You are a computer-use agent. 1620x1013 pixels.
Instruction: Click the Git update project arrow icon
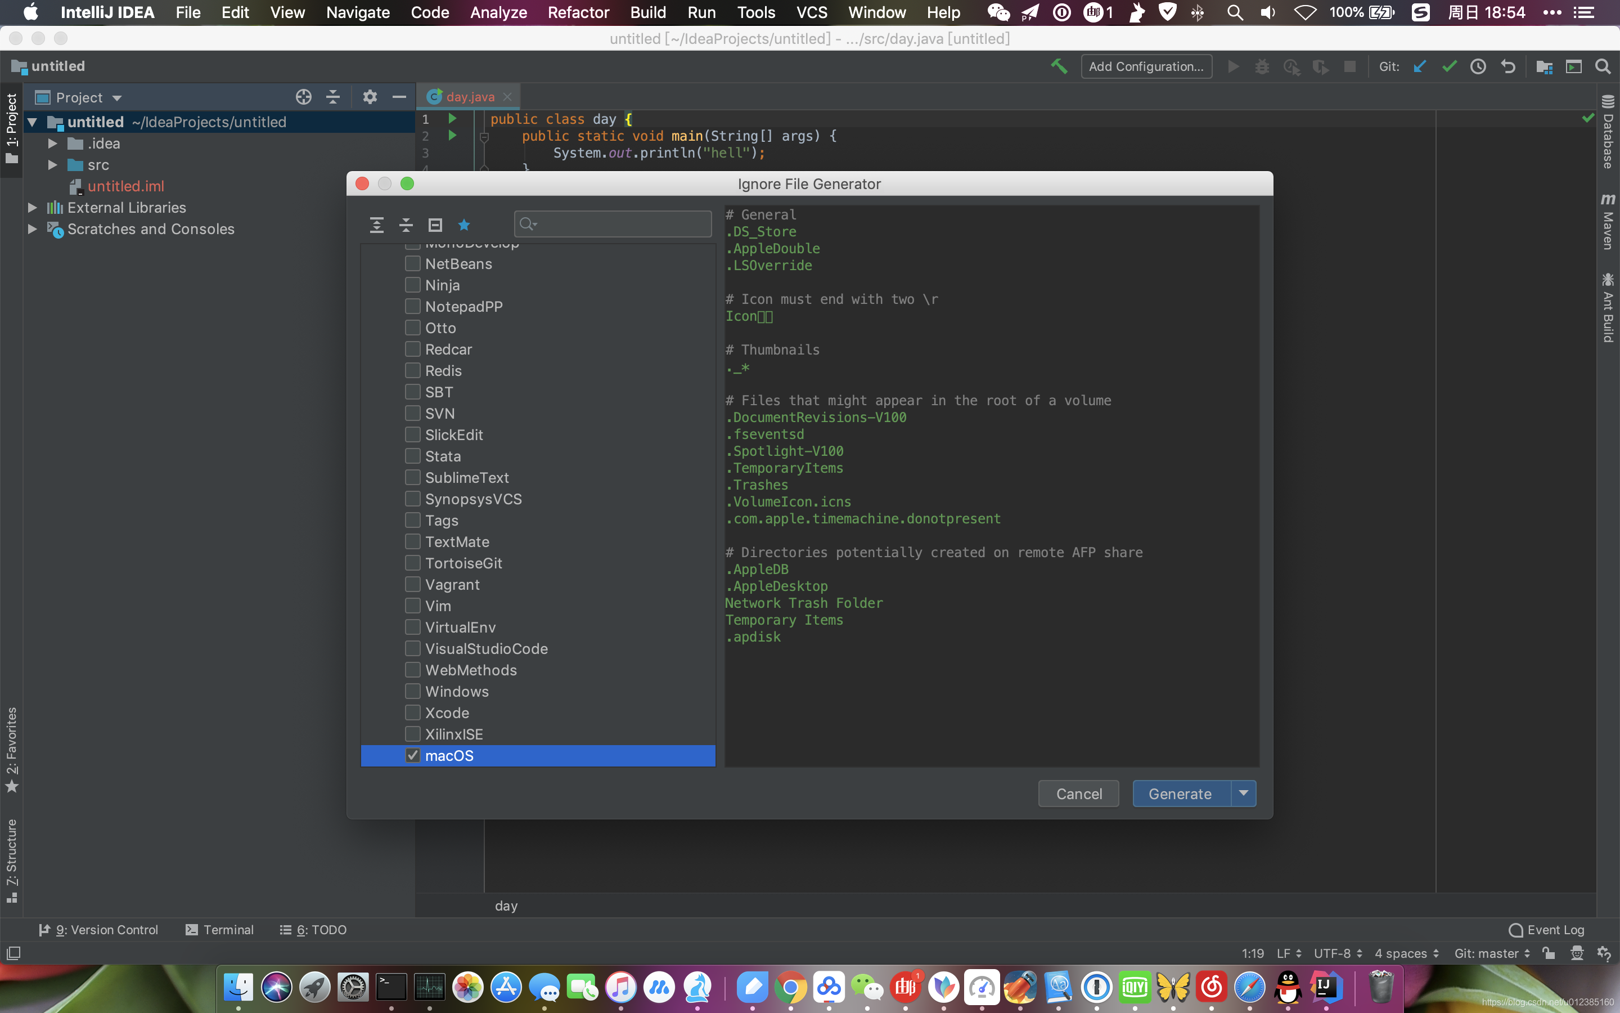[x=1419, y=66]
